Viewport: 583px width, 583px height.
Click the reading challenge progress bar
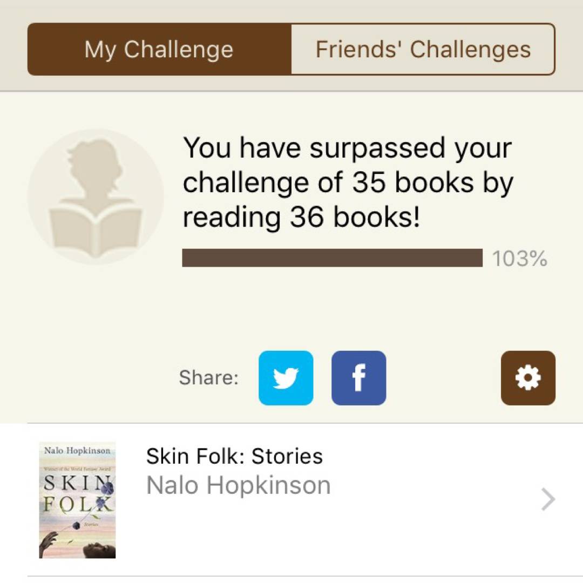pos(332,258)
